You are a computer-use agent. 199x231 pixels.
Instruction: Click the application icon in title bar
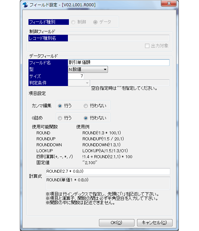click(25, 5)
